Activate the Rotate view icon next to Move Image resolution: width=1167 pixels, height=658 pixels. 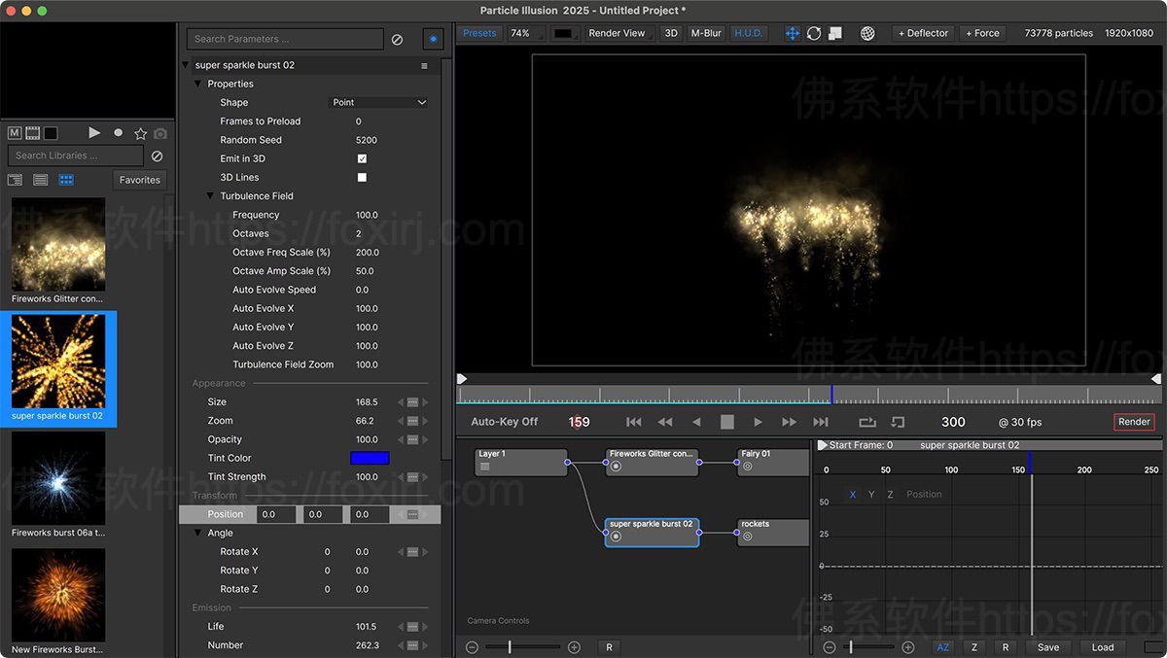pos(813,32)
